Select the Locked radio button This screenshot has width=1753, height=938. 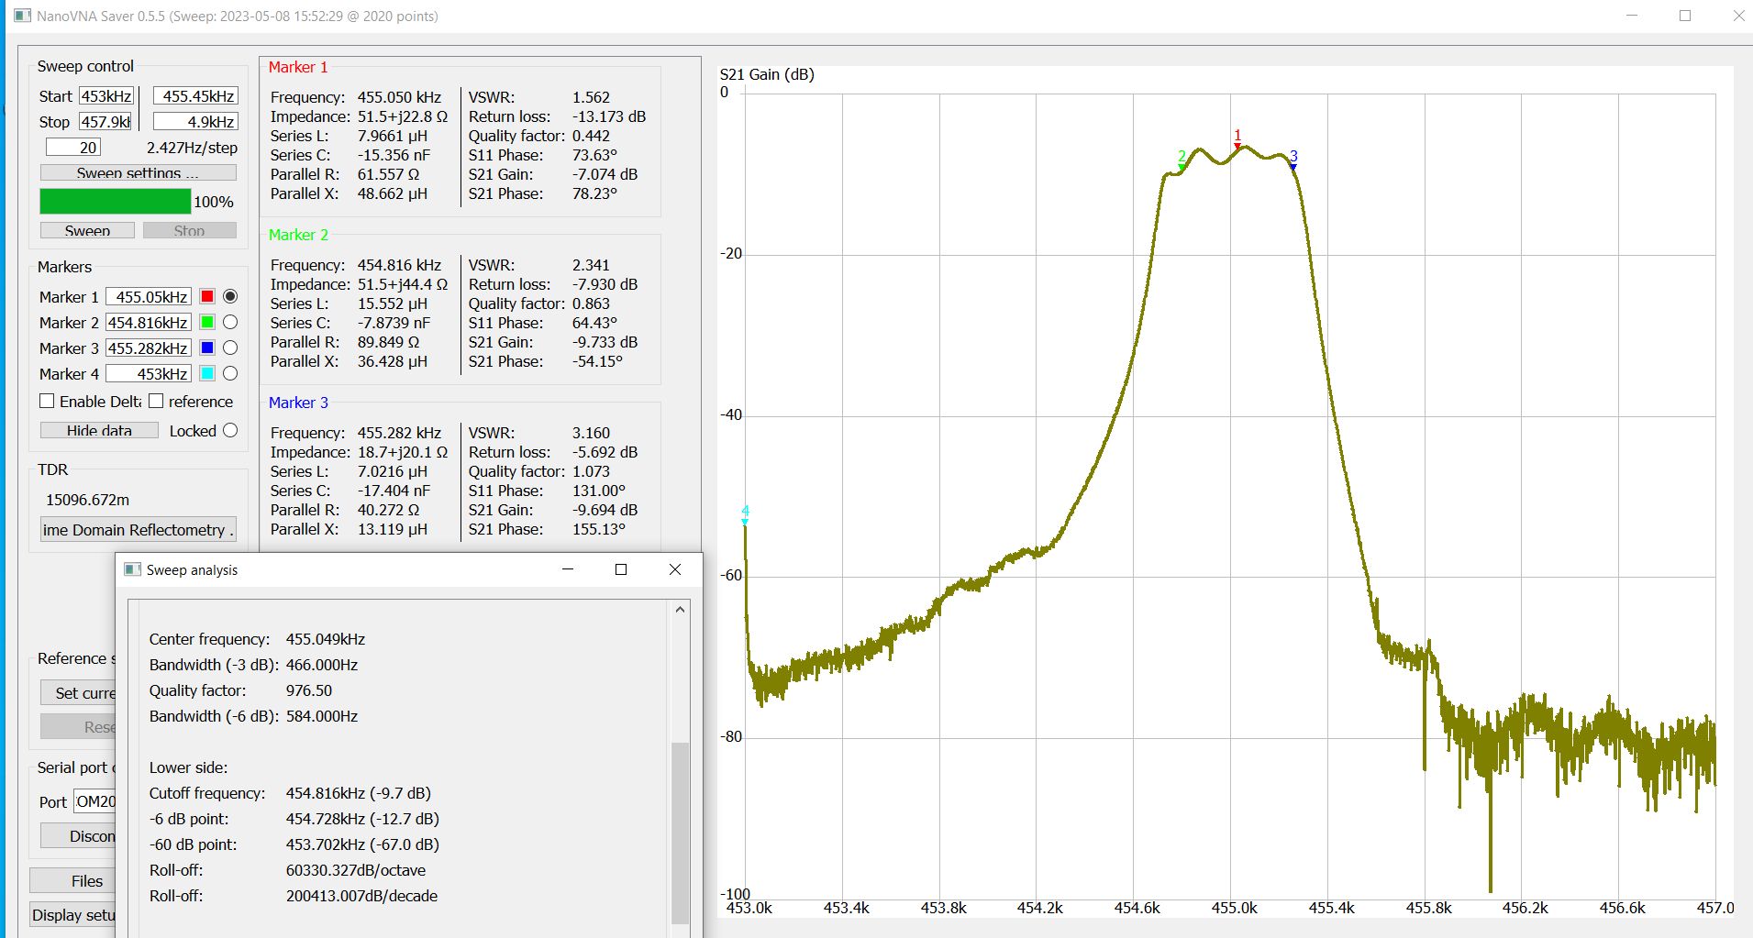[230, 430]
